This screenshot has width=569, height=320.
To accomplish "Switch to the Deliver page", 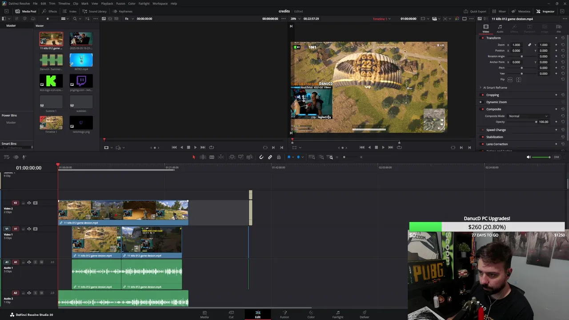I will pyautogui.click(x=365, y=314).
